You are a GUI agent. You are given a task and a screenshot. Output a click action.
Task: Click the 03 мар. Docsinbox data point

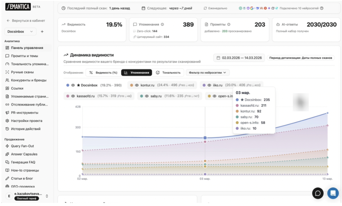[205, 138]
